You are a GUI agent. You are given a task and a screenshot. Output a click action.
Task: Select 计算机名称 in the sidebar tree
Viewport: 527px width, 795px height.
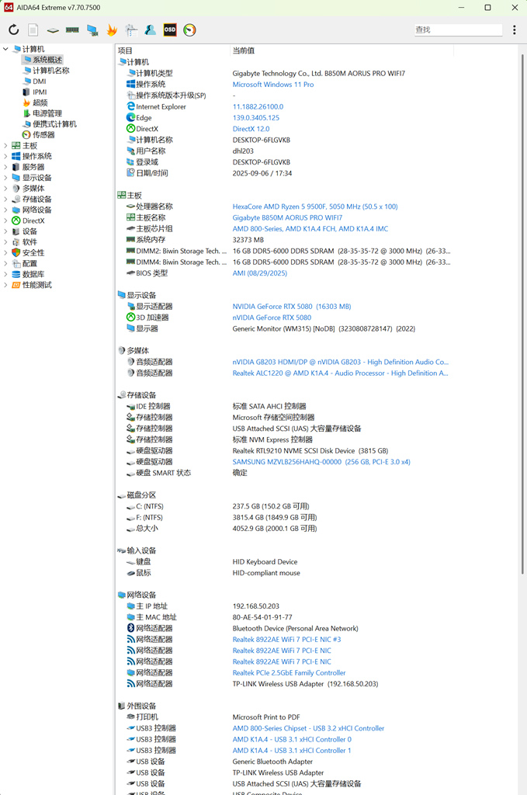click(46, 71)
